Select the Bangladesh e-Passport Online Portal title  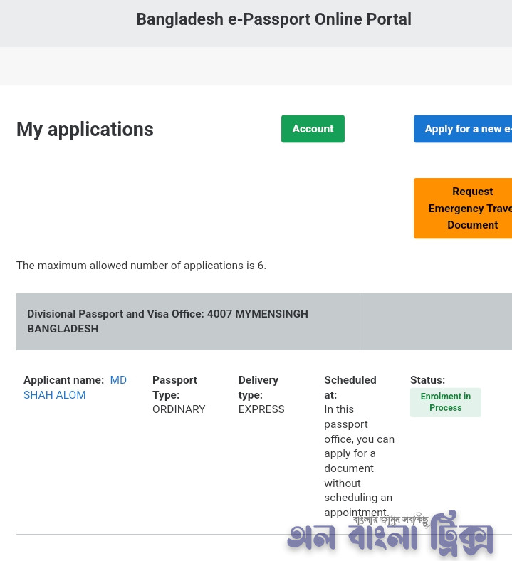click(x=273, y=19)
